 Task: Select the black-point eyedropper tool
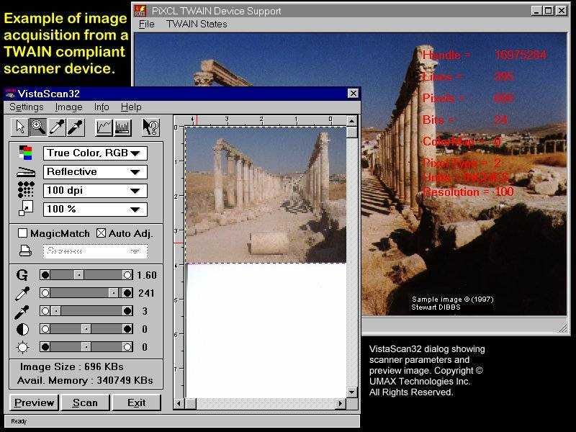(x=75, y=127)
